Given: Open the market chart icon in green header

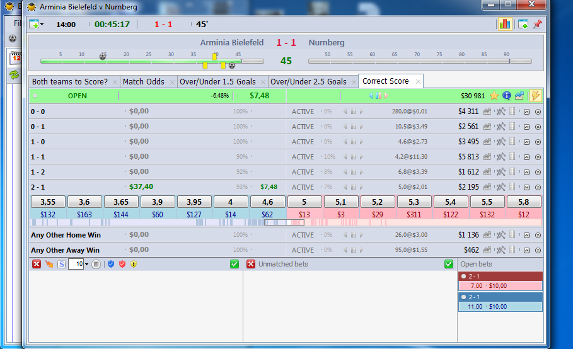Looking at the screenshot, I should pos(519,96).
